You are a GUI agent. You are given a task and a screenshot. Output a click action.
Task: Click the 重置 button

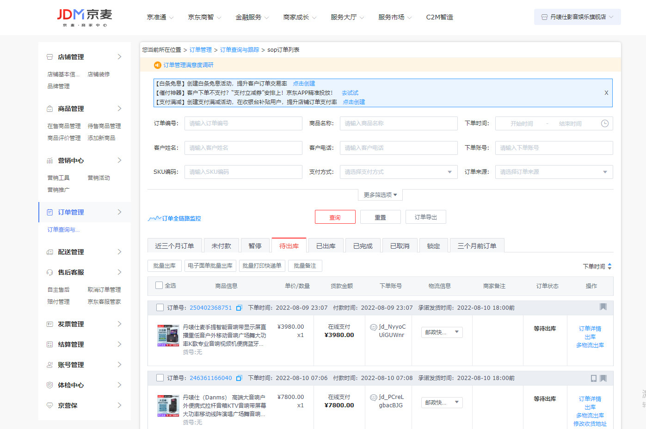pos(381,217)
